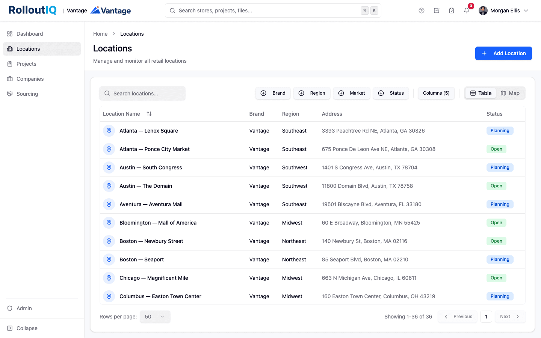Click address 11800 Domain Blvd, Austin, TX 78758
541x338 pixels.
[367, 186]
